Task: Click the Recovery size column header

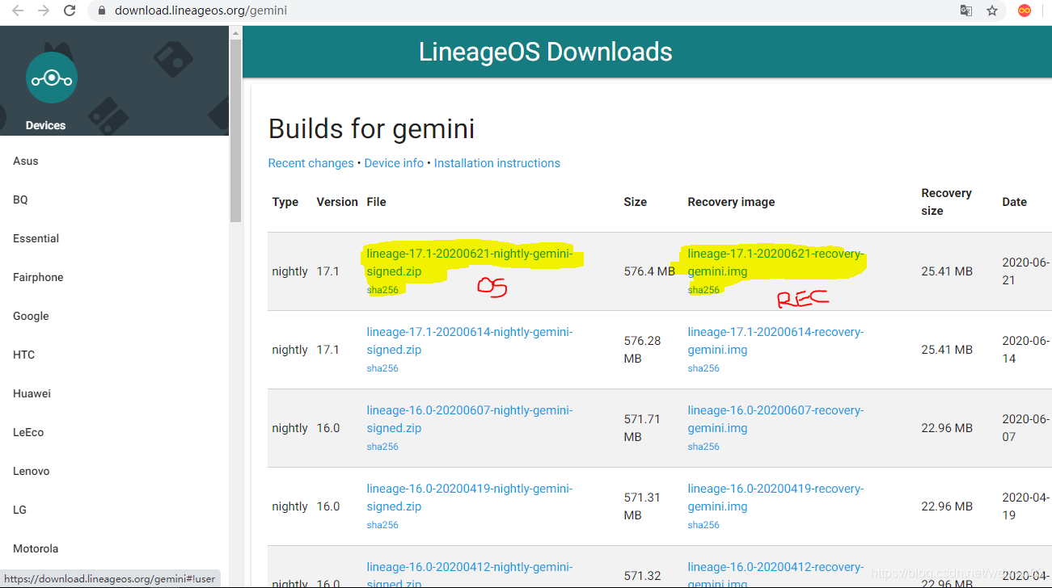Action: pyautogui.click(x=946, y=202)
